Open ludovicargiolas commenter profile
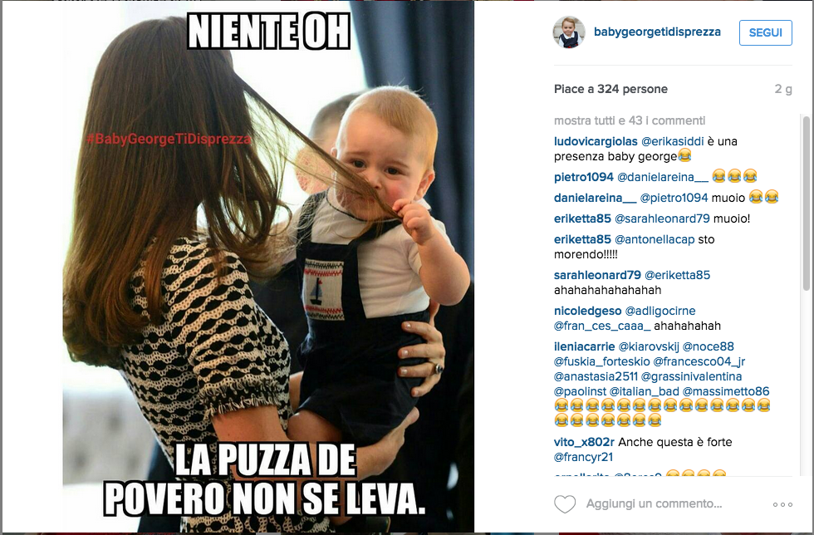This screenshot has height=535, width=814. (x=596, y=141)
